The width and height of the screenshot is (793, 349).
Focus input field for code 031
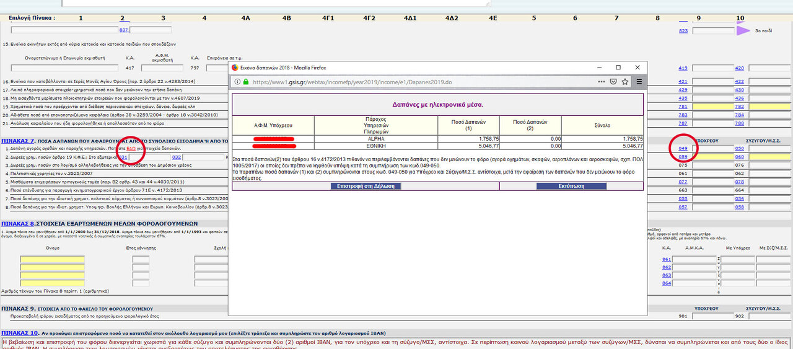click(x=149, y=157)
